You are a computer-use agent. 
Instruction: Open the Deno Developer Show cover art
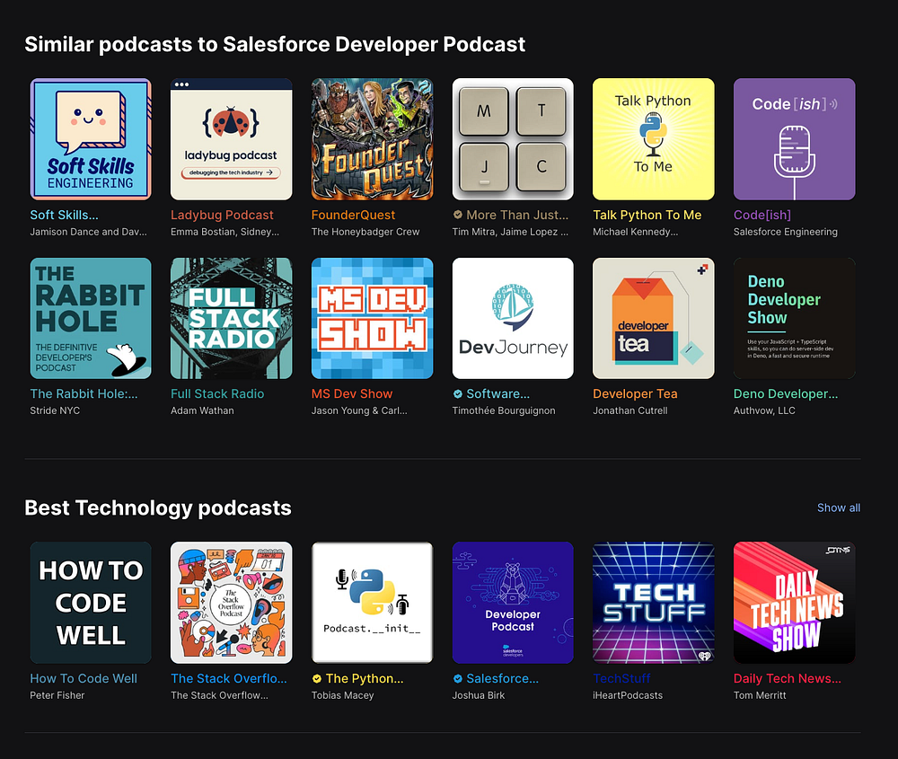point(795,319)
